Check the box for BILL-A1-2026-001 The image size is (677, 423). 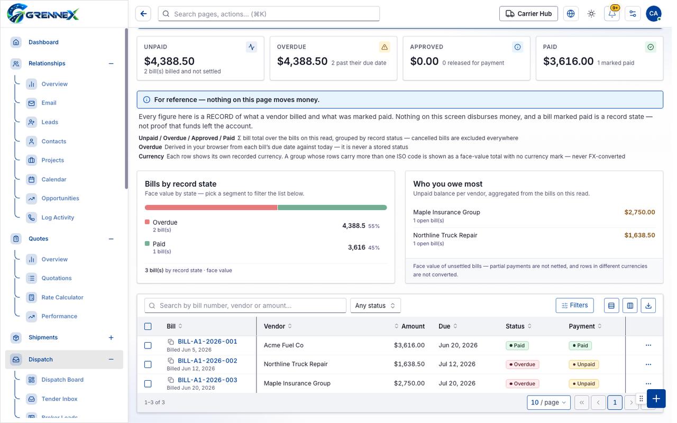[x=148, y=345]
